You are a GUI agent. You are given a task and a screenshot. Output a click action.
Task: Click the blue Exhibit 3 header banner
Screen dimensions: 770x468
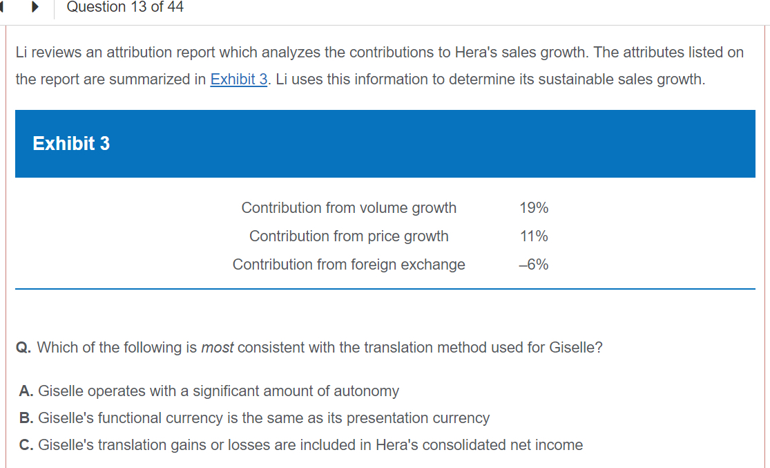[x=385, y=144]
